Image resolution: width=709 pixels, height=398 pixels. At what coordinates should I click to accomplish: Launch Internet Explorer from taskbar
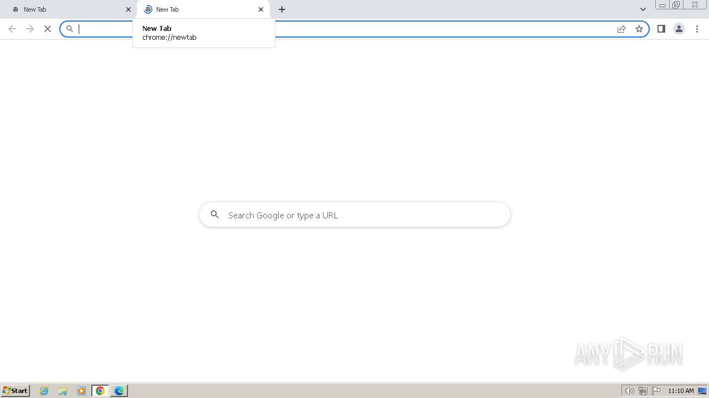pyautogui.click(x=44, y=391)
